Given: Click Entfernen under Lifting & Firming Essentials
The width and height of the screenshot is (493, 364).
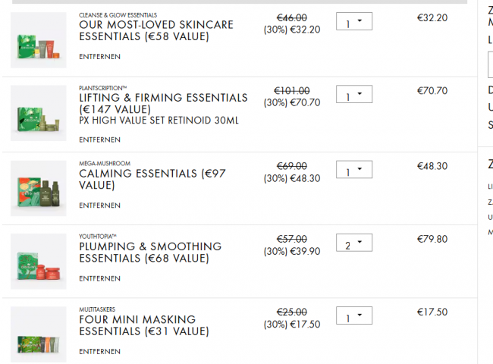Looking at the screenshot, I should click(99, 140).
